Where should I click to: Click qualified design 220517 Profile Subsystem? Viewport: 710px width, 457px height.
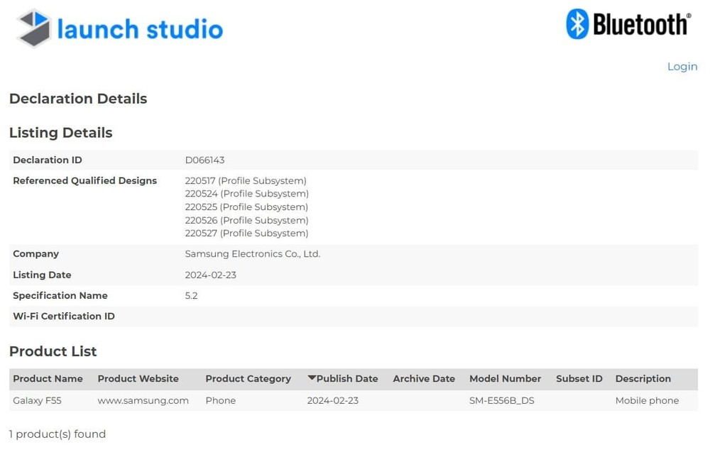coord(246,181)
